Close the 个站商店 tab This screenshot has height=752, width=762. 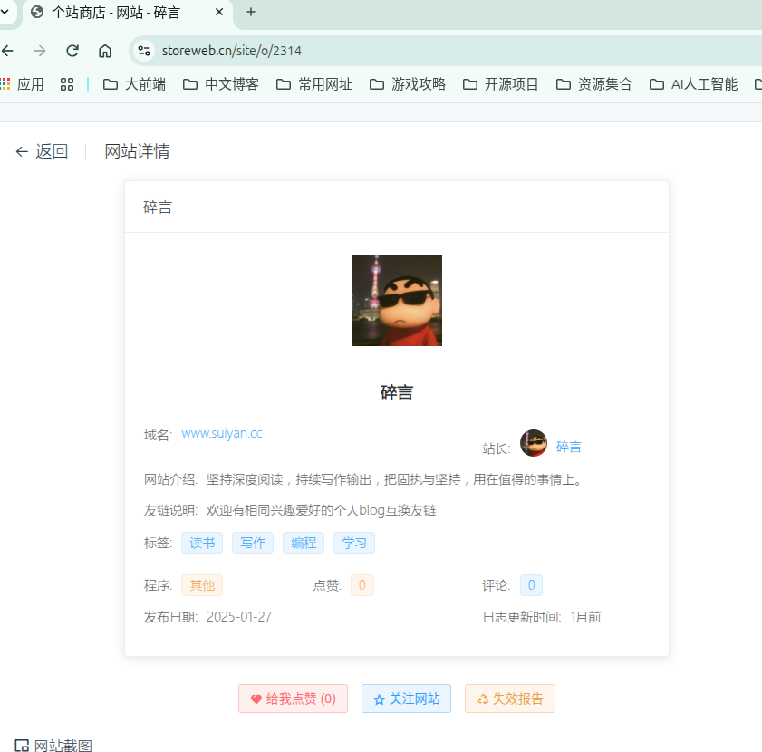coord(219,12)
